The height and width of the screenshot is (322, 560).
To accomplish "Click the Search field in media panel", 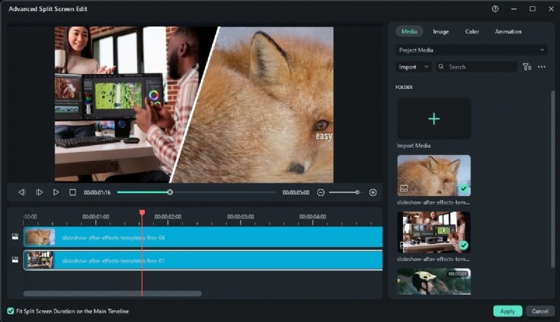I will click(x=479, y=67).
